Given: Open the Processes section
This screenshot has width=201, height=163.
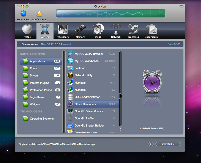Looking at the screenshot, I should 133,31.
